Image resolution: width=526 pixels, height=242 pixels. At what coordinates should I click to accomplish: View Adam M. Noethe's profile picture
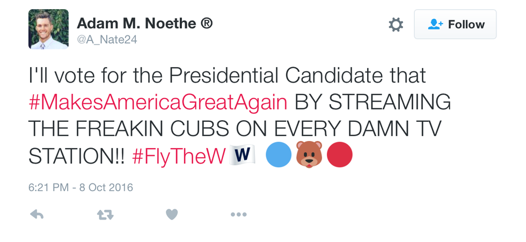[48, 29]
